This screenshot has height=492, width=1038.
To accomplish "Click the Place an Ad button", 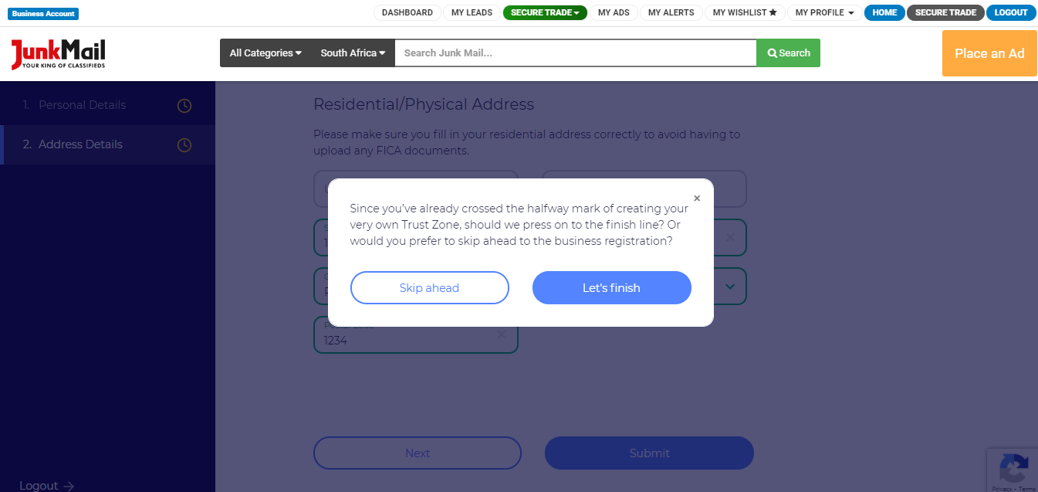I will click(x=989, y=53).
